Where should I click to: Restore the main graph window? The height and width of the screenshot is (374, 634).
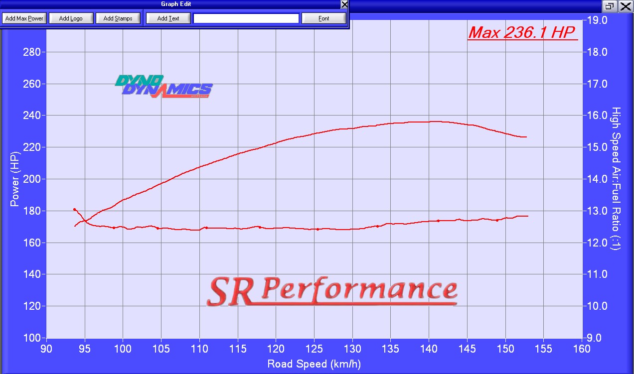coord(610,6)
